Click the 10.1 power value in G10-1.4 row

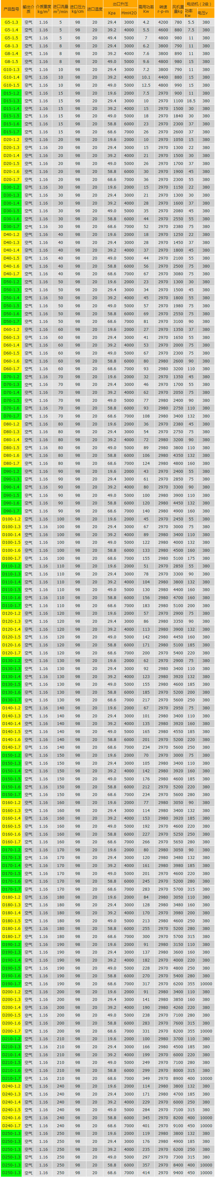[x=146, y=77]
